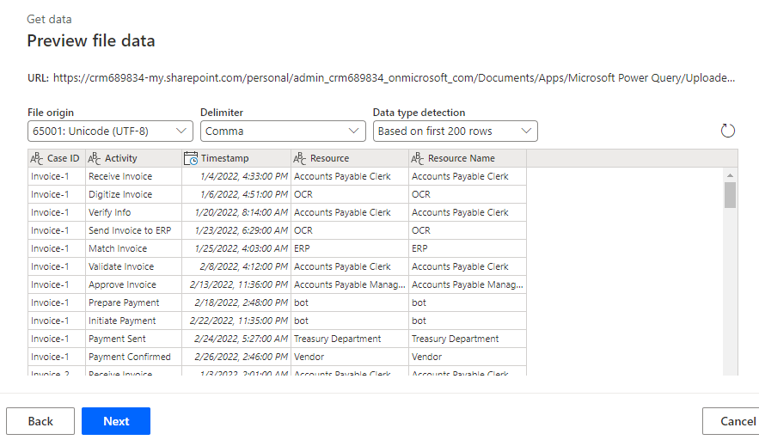The width and height of the screenshot is (759, 440).
Task: Click timestamp 2/24/2022, 5:27:00 AM
Action: pos(236,339)
